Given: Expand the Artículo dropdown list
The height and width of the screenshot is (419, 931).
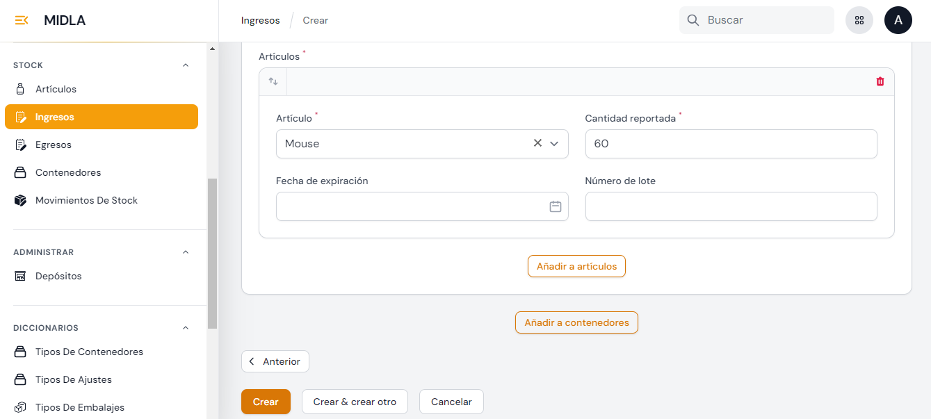Looking at the screenshot, I should (554, 144).
